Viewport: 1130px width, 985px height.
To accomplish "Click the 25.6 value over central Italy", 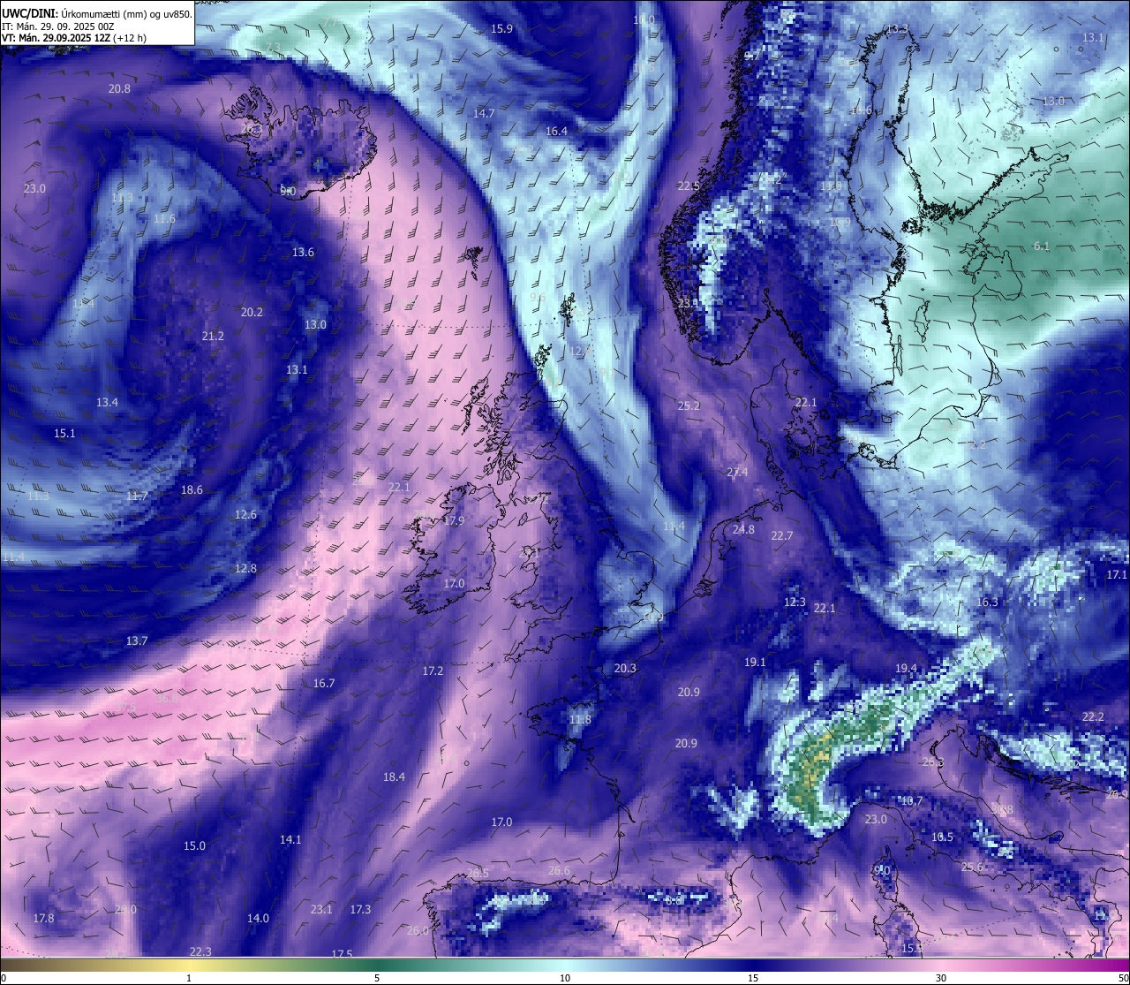I will click(972, 867).
